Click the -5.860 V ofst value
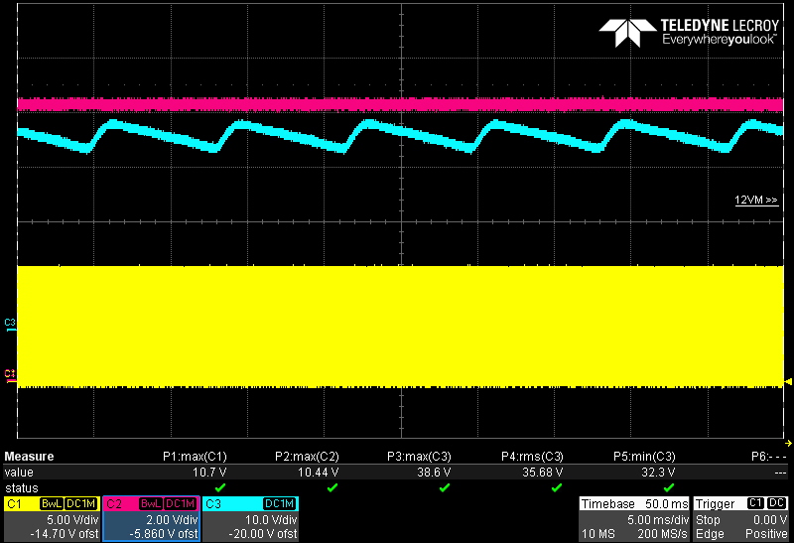 [163, 534]
